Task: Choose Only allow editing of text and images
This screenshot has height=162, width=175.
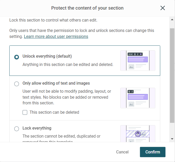Action: point(17,84)
